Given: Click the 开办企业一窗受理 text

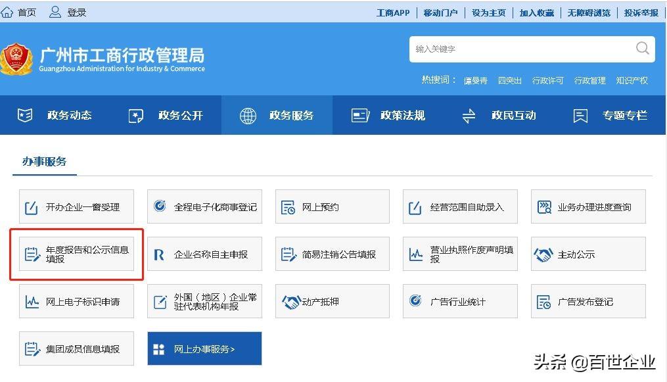Looking at the screenshot, I should (x=83, y=207).
